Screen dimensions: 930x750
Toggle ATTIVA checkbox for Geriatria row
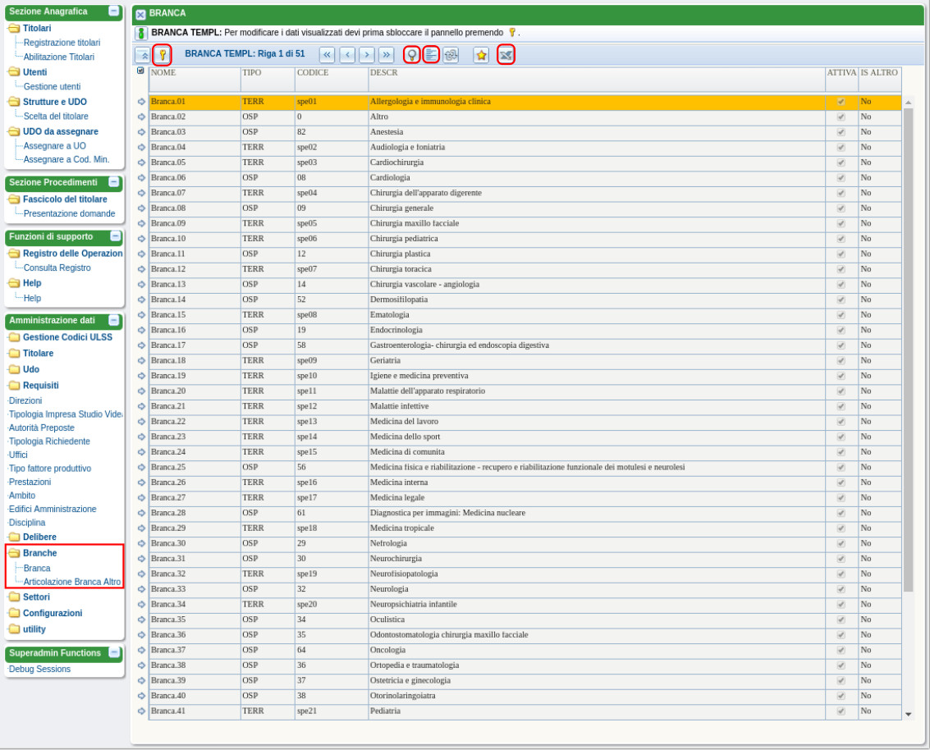coord(841,361)
